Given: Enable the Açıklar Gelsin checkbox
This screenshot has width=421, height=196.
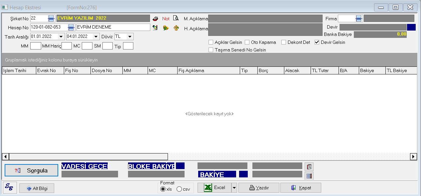Looking at the screenshot, I should 211,42.
